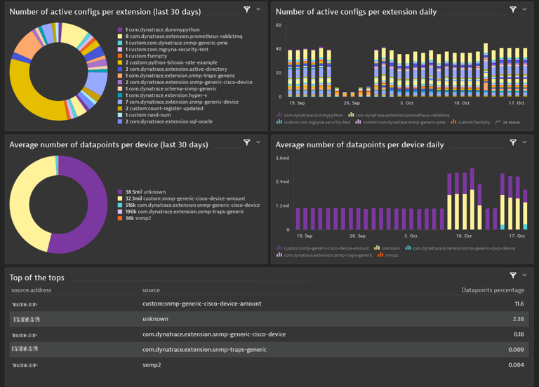Open filter on active configs per extension (last 30 days) tile
Viewport: 539px width, 387px height.
247,10
